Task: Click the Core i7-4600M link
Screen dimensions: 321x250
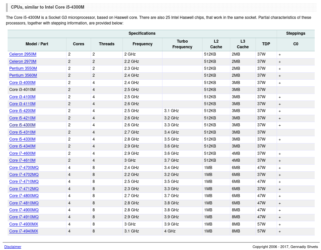Action: [x=22, y=153]
